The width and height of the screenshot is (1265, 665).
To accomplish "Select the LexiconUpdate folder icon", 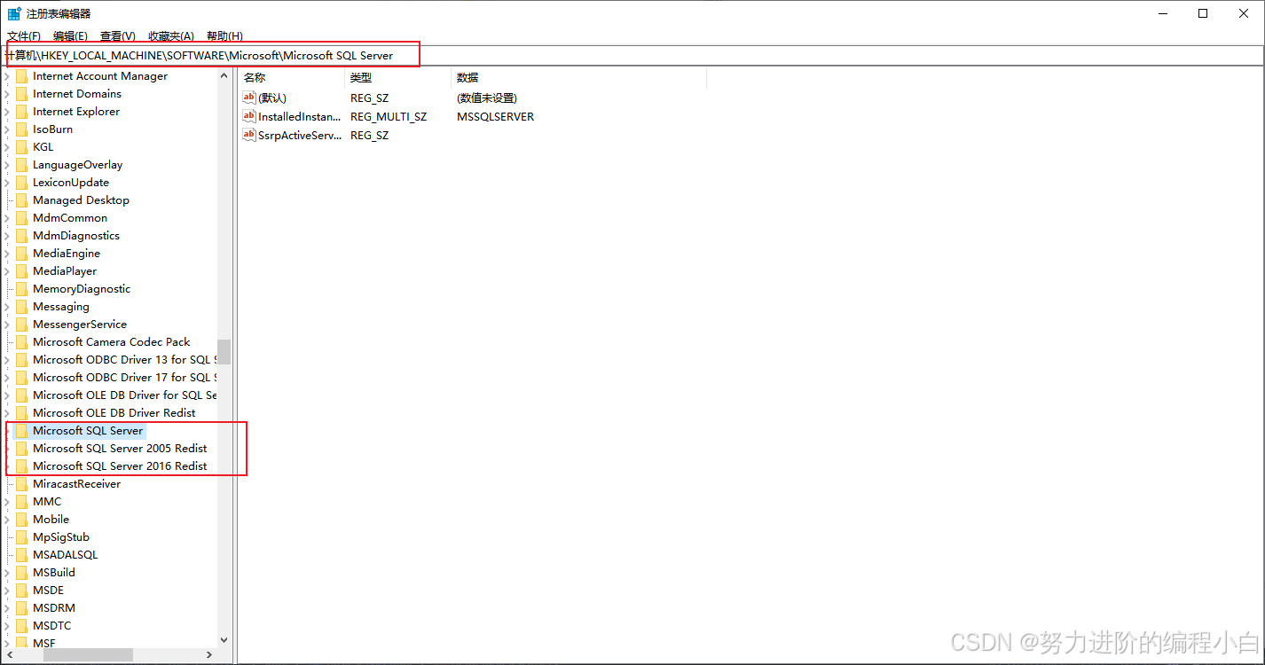I will coord(22,183).
